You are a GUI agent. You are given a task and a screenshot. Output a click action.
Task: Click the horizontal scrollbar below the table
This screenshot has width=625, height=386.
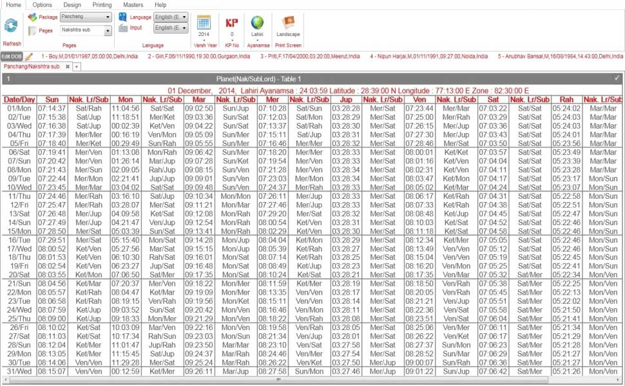[x=279, y=380]
